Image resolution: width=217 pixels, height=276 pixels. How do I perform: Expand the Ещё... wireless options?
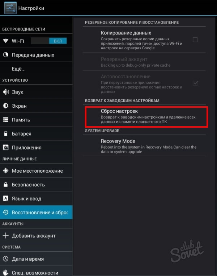[19, 69]
